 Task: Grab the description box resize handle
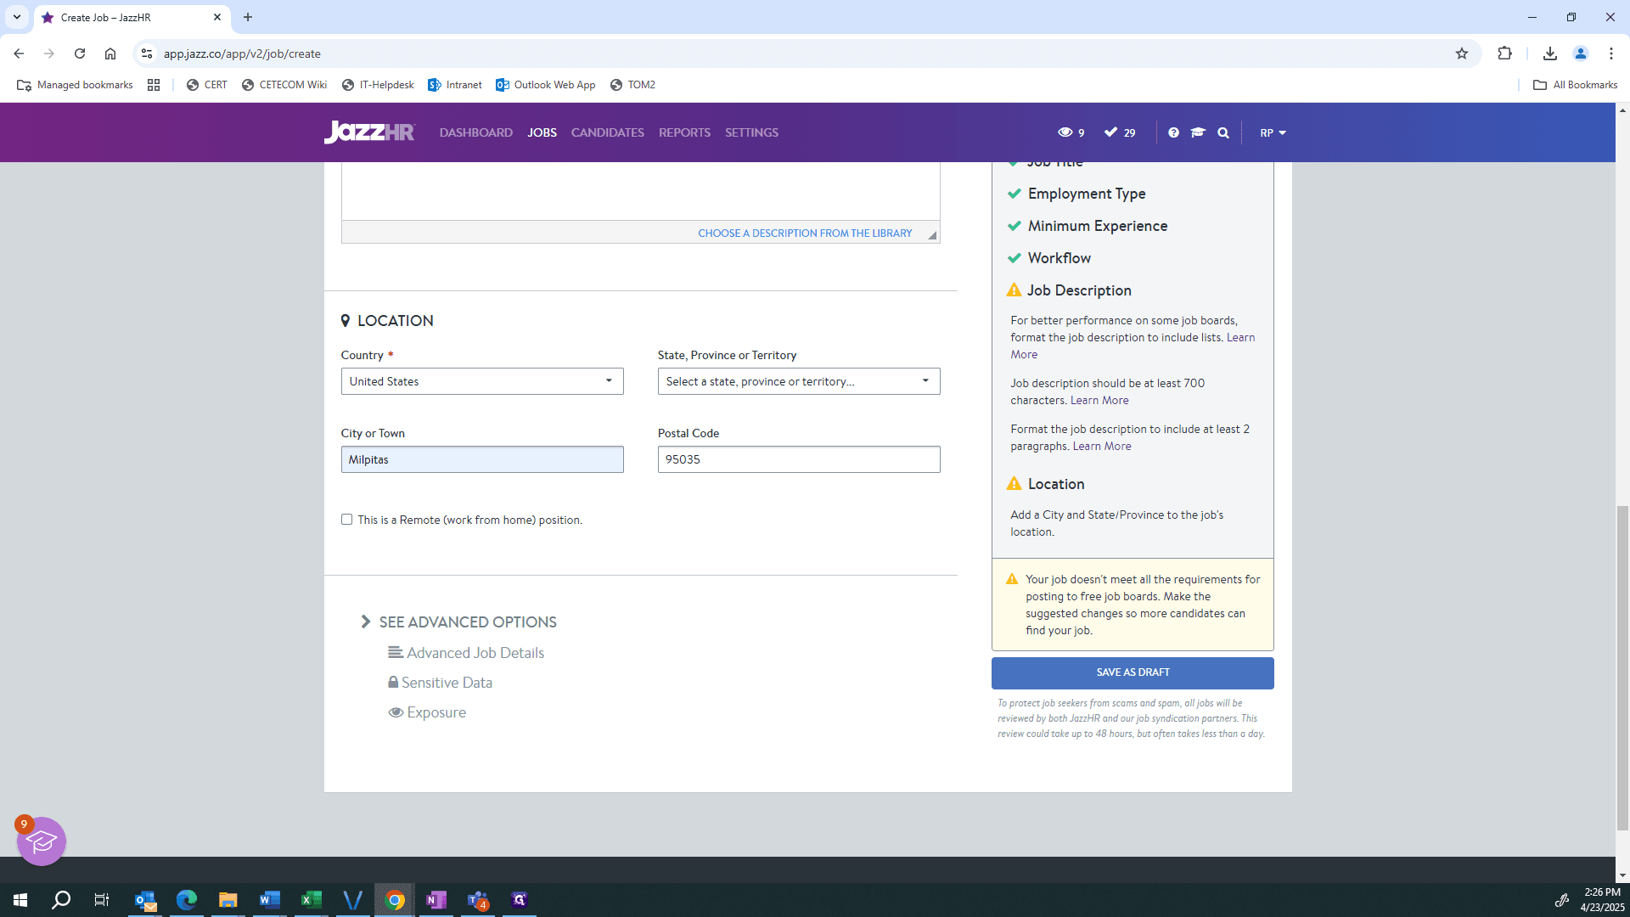click(x=932, y=235)
